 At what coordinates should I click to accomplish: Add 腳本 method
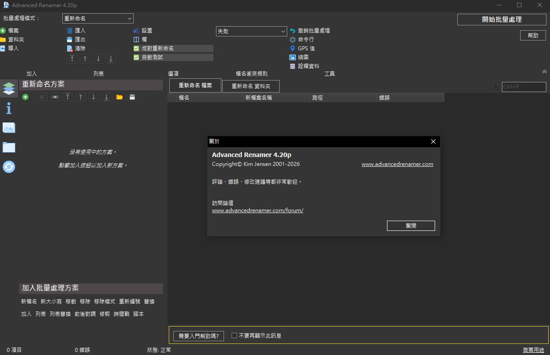139,314
